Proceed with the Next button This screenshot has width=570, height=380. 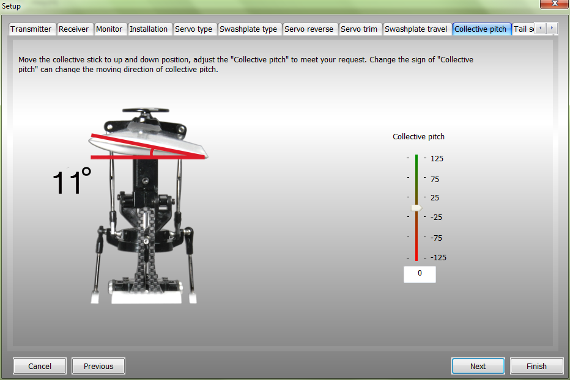tap(478, 366)
